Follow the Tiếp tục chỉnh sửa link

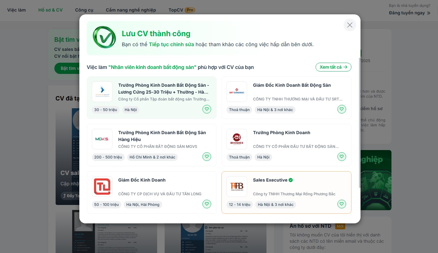coord(171,44)
